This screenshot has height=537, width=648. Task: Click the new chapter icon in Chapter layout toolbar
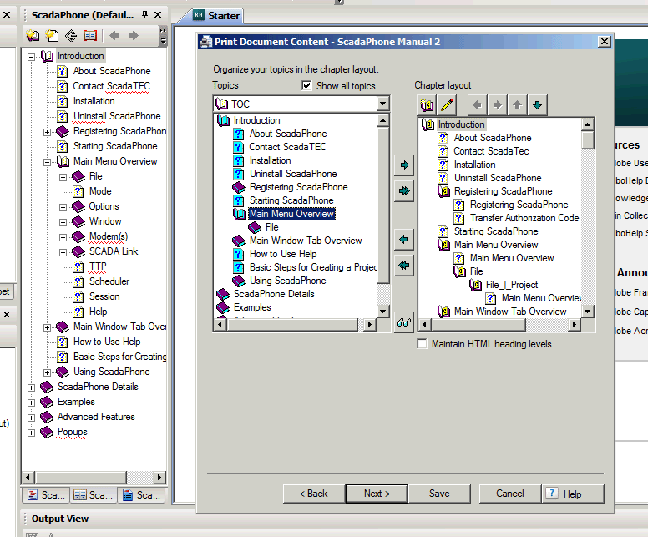(x=427, y=105)
